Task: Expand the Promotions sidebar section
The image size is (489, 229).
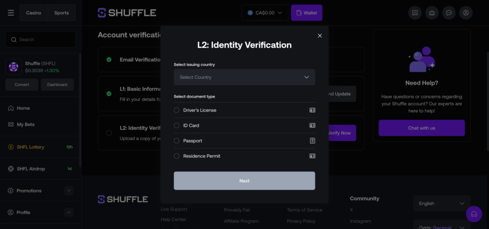Action: pyautogui.click(x=69, y=191)
